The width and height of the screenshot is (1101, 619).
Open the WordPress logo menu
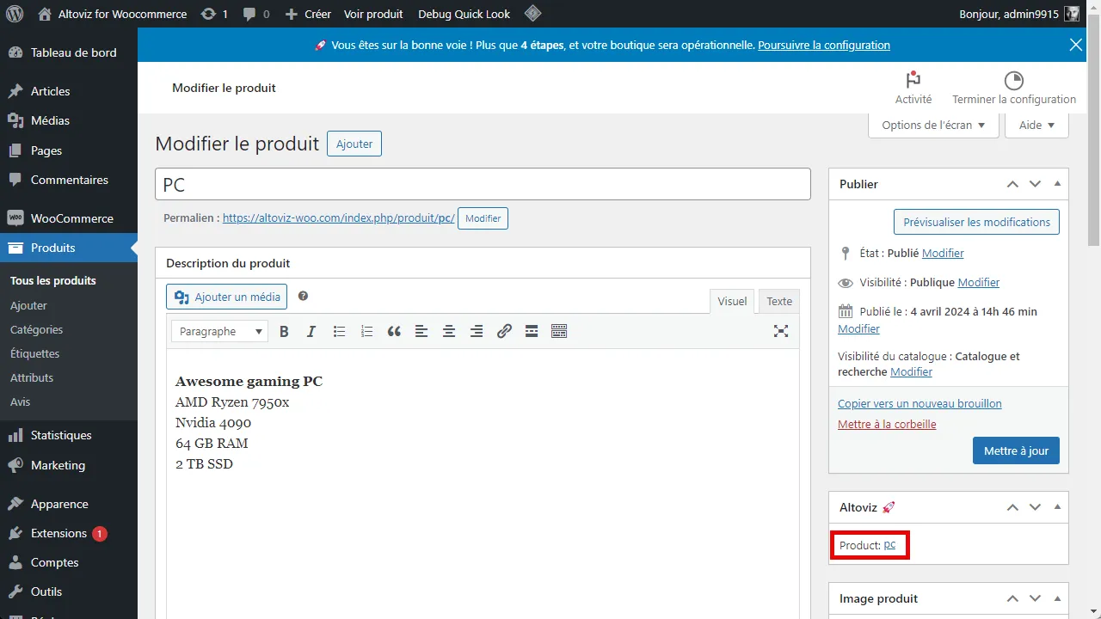(15, 14)
